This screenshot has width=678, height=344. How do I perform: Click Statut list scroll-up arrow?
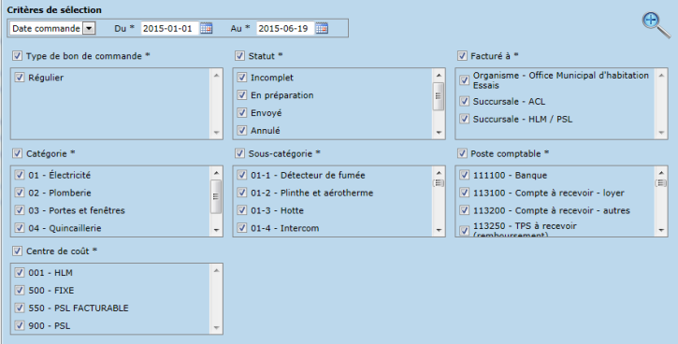(x=439, y=75)
